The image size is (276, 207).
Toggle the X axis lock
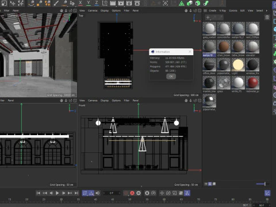(x=80, y=3)
